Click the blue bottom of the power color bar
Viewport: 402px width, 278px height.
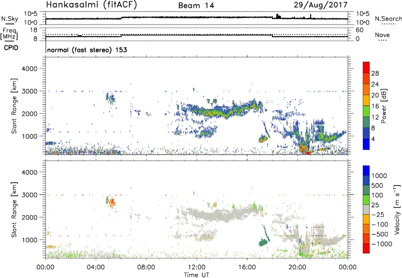(366, 144)
